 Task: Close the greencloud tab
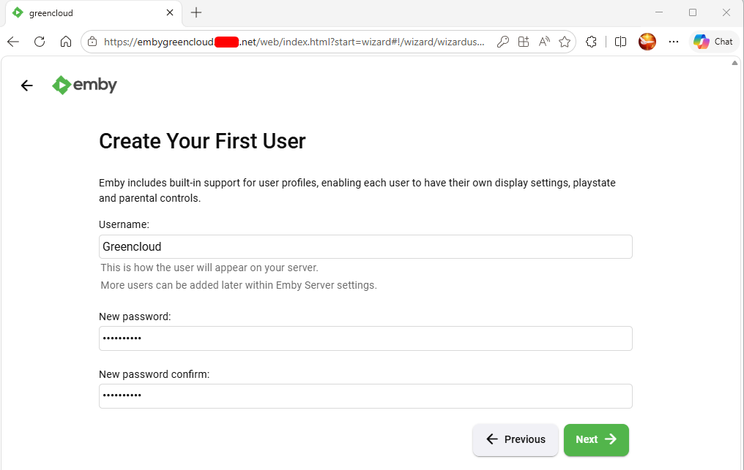click(x=170, y=13)
